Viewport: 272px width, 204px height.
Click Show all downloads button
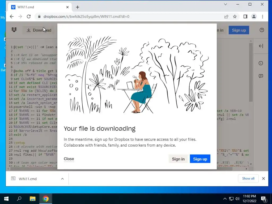coord(248,178)
